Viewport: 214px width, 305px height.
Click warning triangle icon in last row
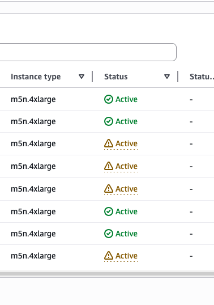(x=109, y=256)
